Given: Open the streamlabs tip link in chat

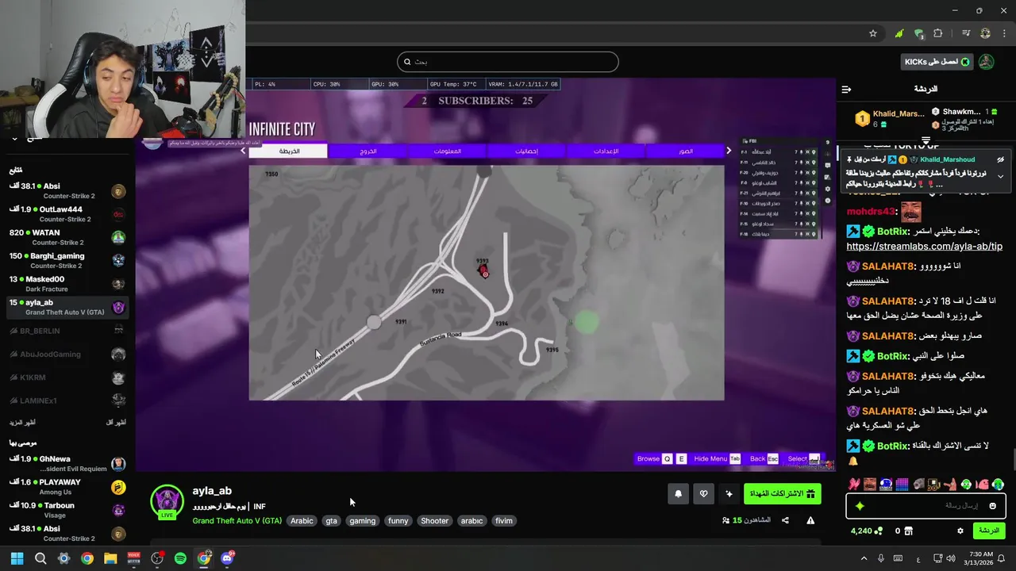Looking at the screenshot, I should [x=924, y=247].
